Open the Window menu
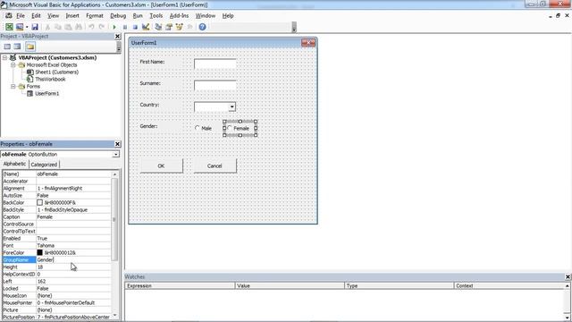This screenshot has width=572, height=322. pyautogui.click(x=206, y=16)
